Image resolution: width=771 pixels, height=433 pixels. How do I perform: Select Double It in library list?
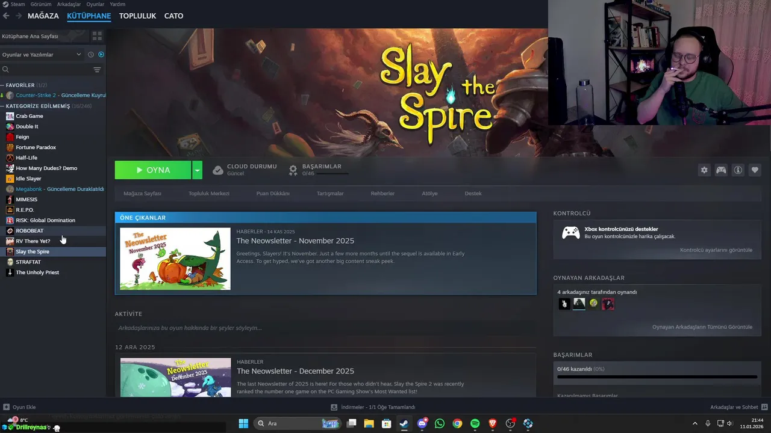click(53, 126)
